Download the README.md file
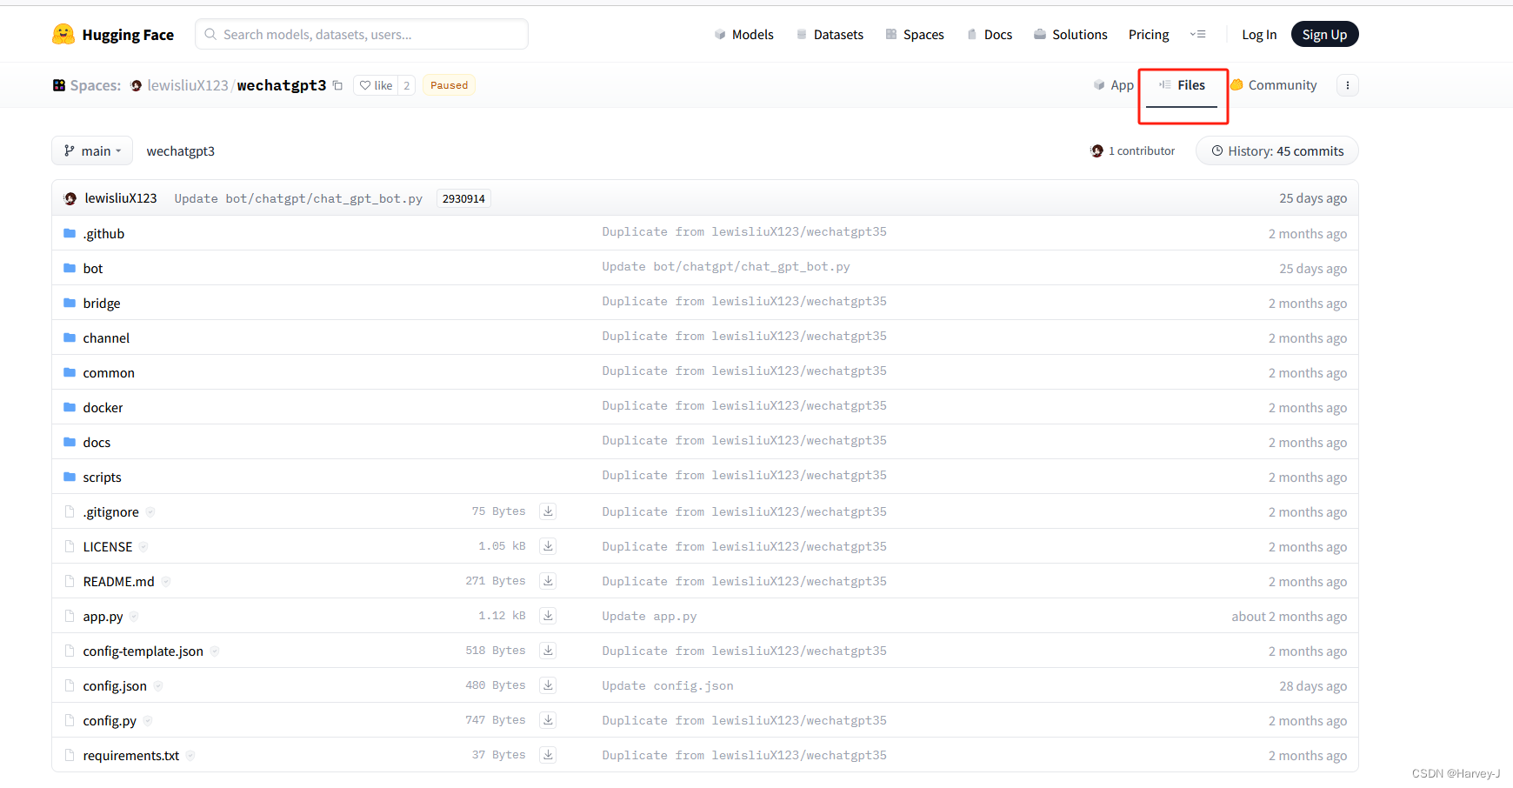The image size is (1513, 788). pos(548,581)
